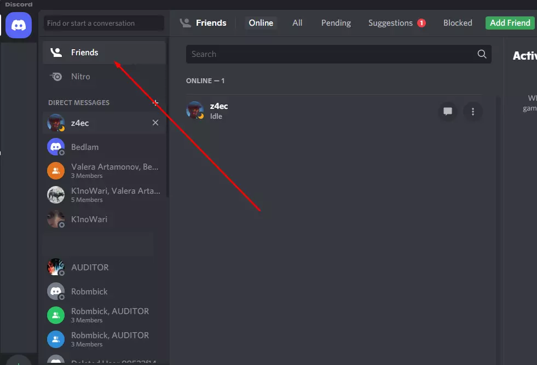Open the Nitro page

click(x=104, y=77)
